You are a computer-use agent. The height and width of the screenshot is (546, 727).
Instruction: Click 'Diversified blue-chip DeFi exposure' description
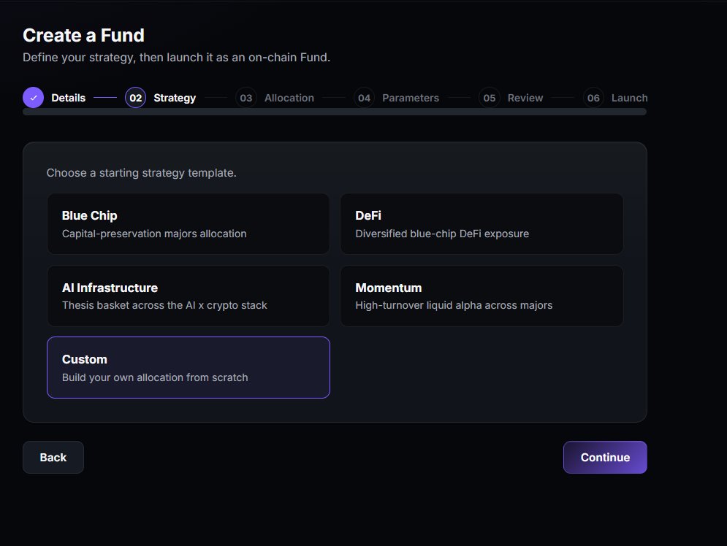point(442,234)
